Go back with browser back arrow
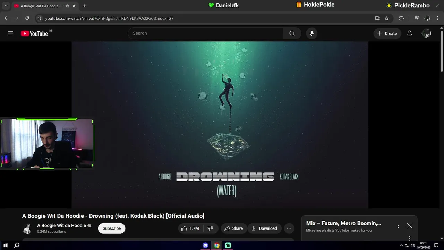Screen dimensions: 444x250 (x=6, y=18)
